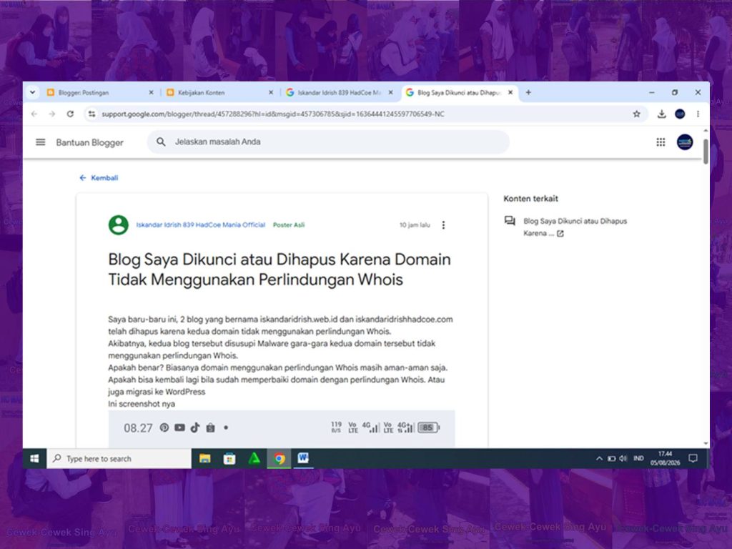Click the battery tray icon
This screenshot has width=732, height=549.
point(611,458)
